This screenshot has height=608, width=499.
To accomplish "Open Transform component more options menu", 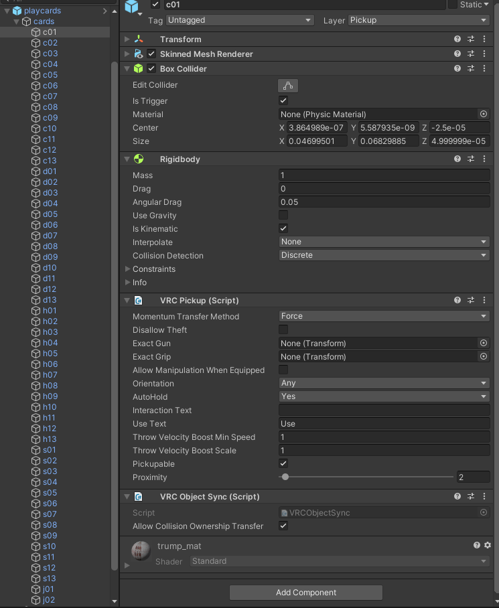I will click(484, 39).
